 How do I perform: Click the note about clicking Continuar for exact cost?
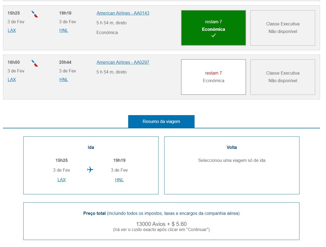pos(161,230)
